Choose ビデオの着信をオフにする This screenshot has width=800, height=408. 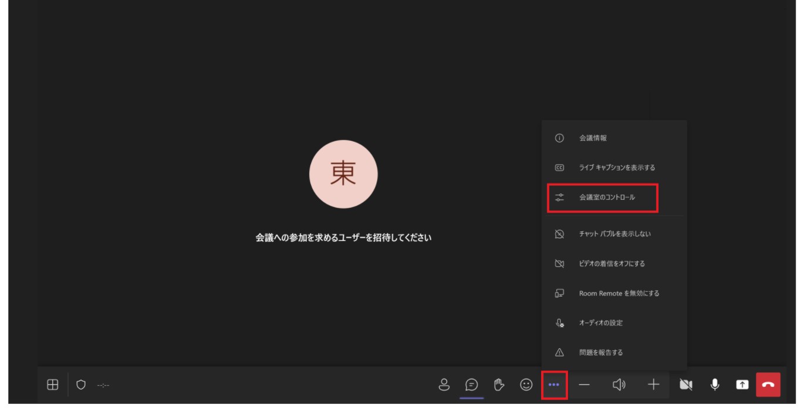point(614,264)
